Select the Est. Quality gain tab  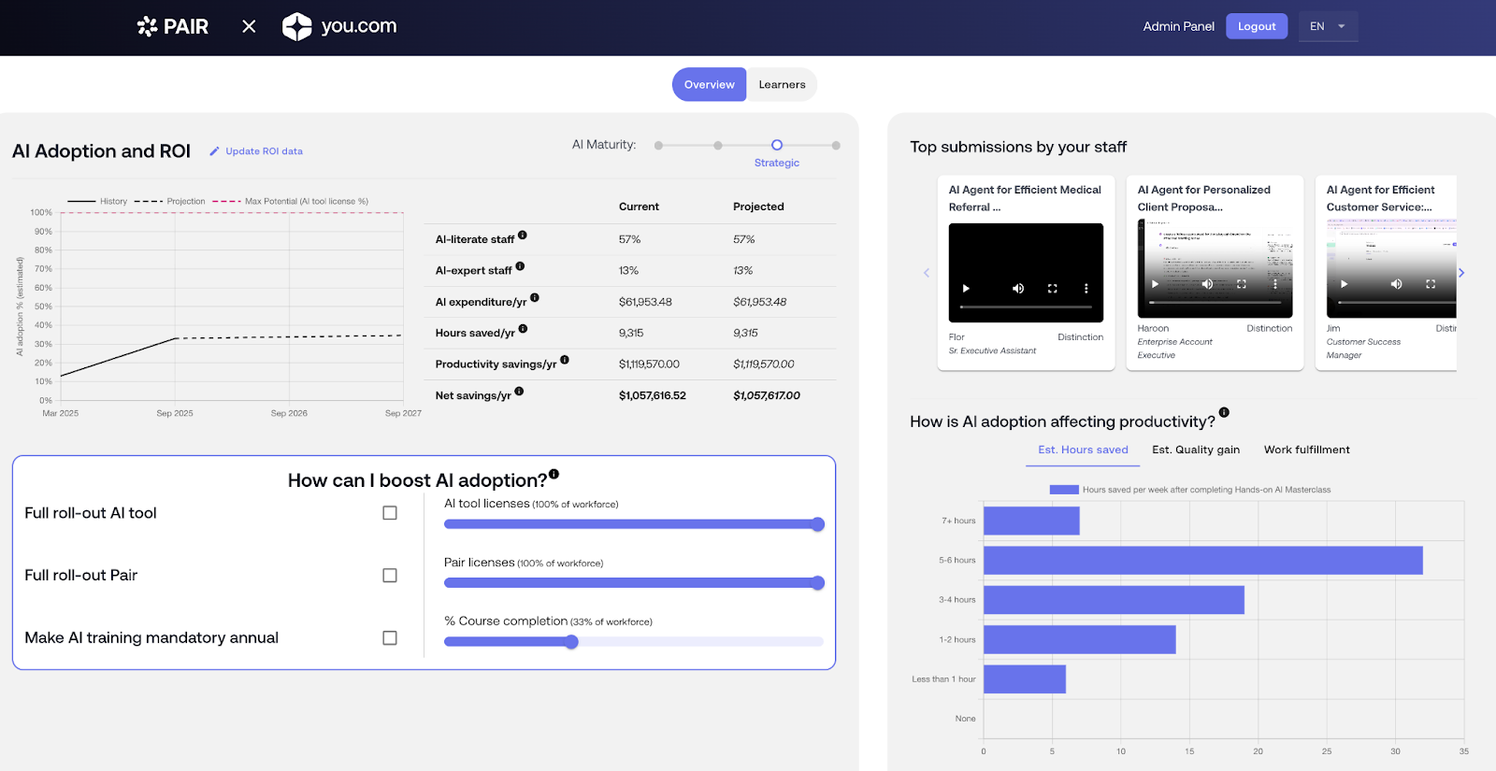1196,450
